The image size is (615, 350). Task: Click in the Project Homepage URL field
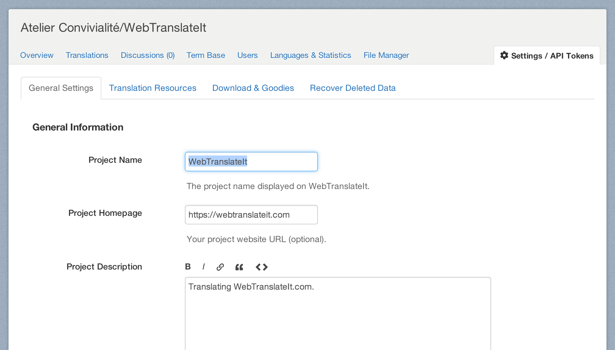tap(251, 215)
